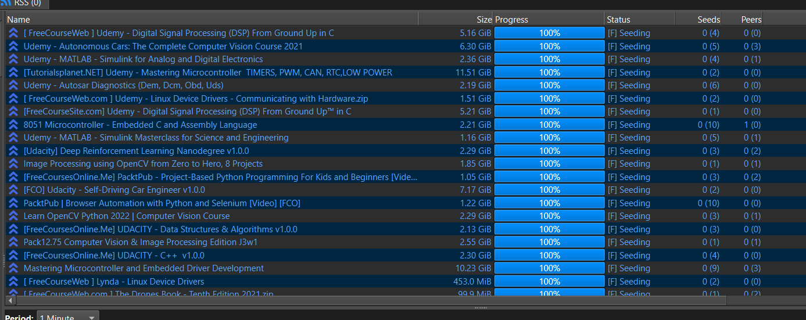The image size is (806, 320).
Task: Sort by the Seeds column header
Action: coord(698,19)
